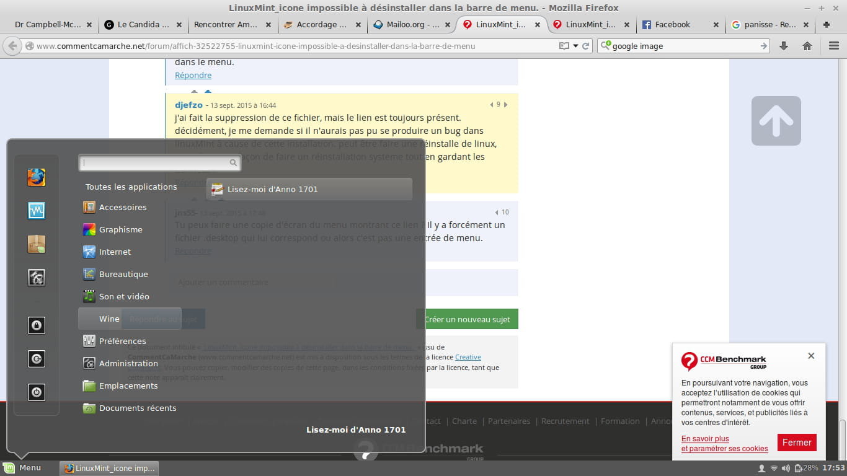
Task: Open System Settings gear in favorites
Action: pyautogui.click(x=37, y=278)
